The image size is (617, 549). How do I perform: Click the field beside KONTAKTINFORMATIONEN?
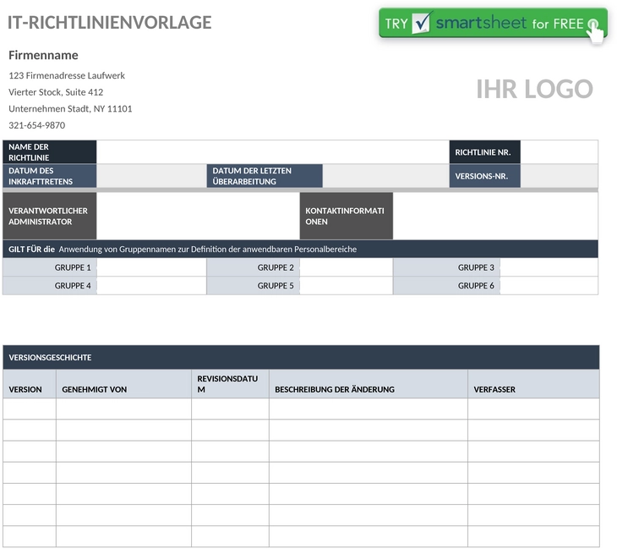495,216
